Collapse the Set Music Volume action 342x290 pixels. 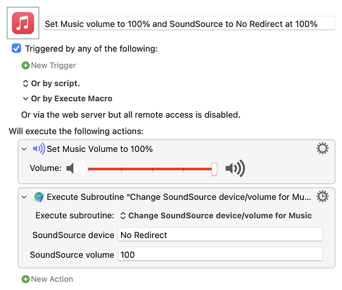tap(24, 149)
